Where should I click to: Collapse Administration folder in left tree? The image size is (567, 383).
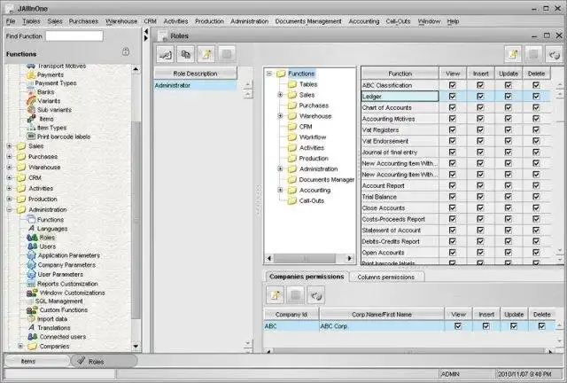(x=10, y=209)
